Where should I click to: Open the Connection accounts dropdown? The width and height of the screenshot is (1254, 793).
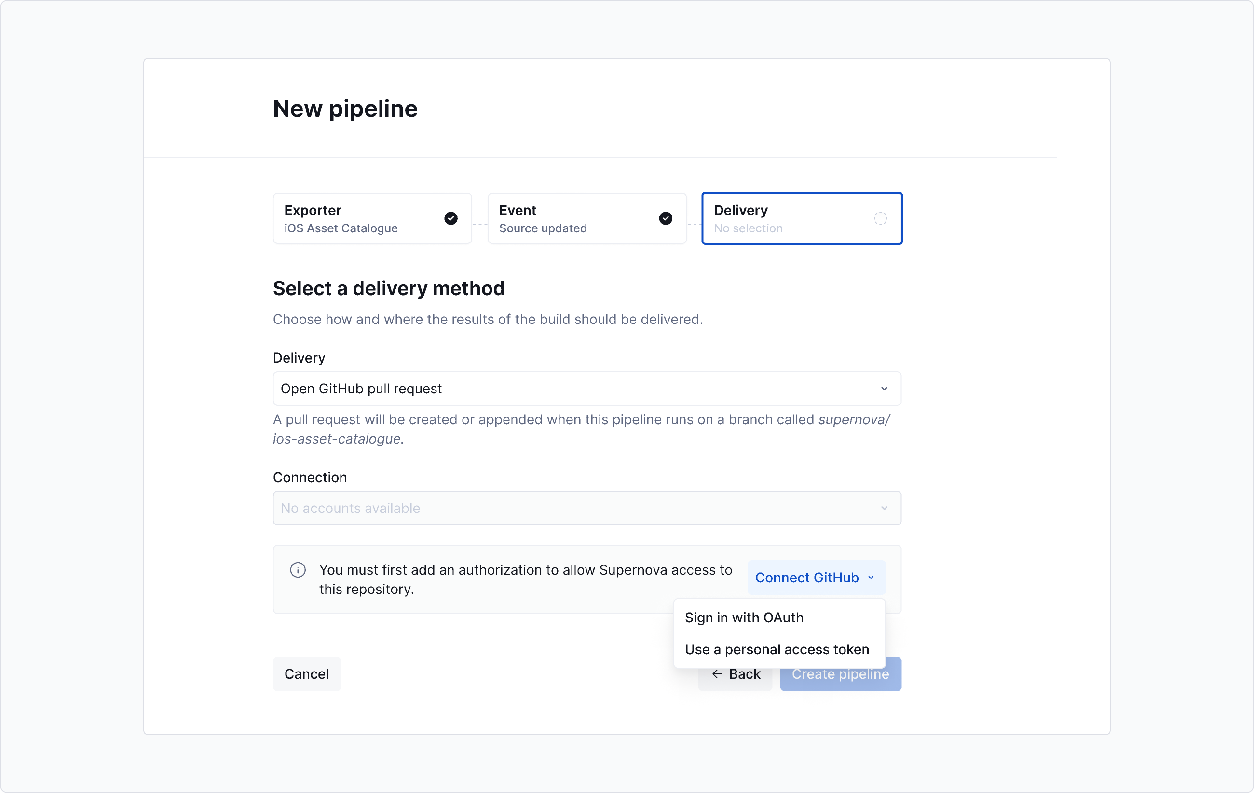[586, 508]
